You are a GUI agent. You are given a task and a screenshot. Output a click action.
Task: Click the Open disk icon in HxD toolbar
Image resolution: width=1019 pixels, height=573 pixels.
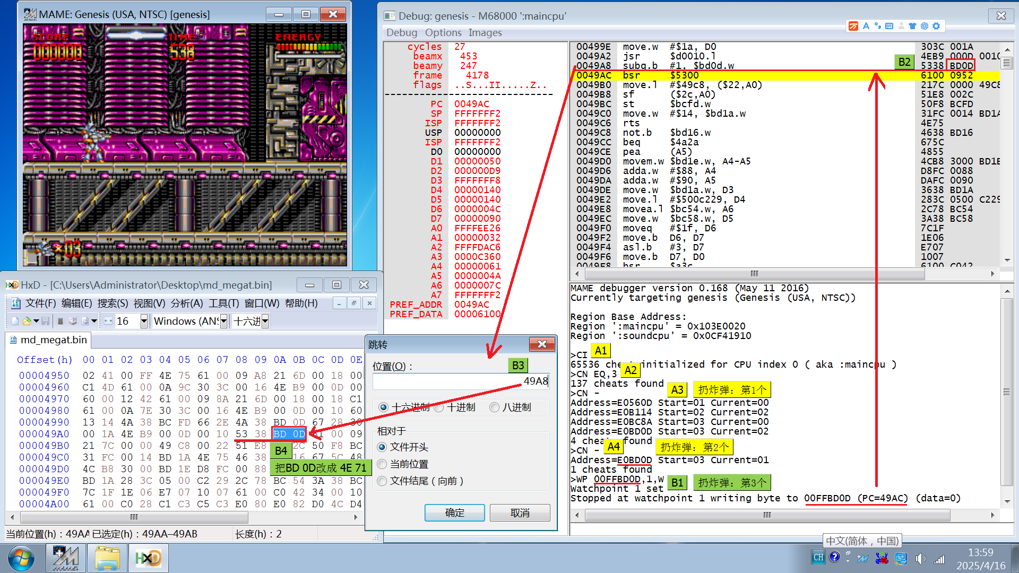(x=73, y=321)
